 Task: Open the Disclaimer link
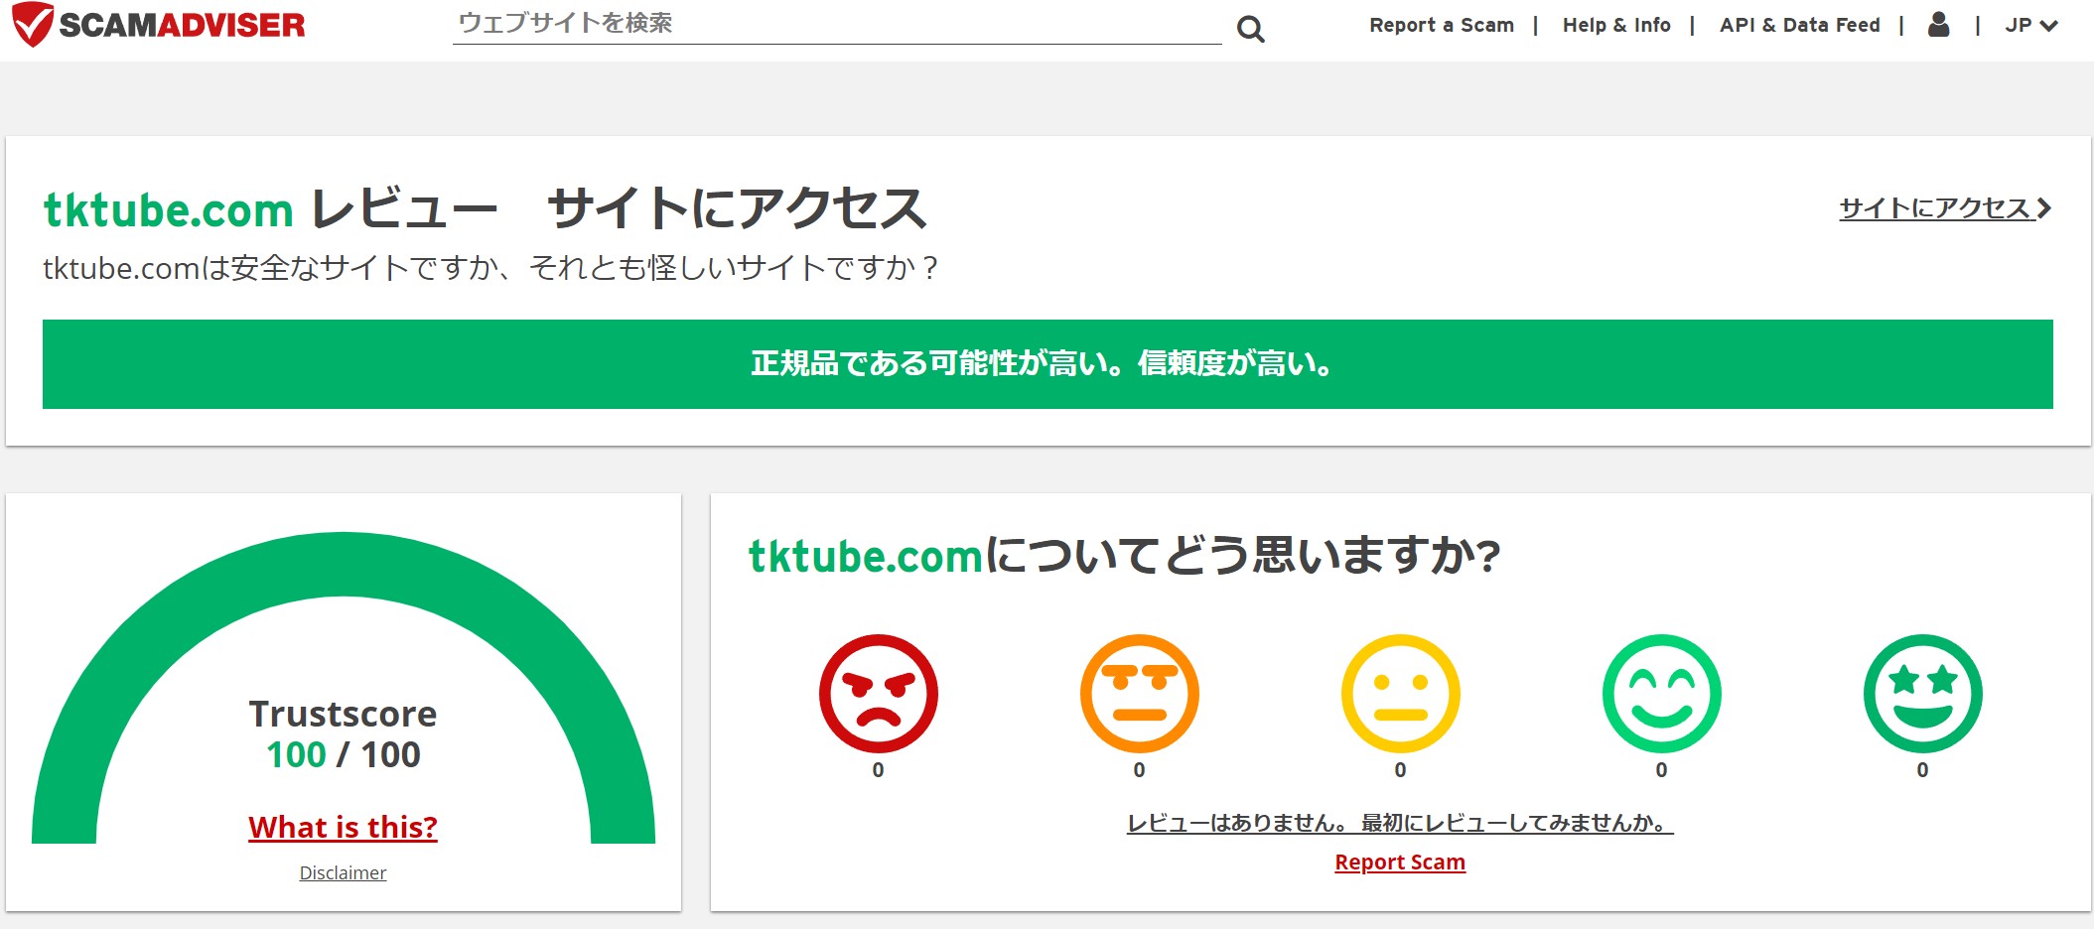pos(343,872)
